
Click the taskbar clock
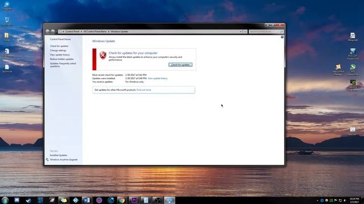[x=354, y=201]
